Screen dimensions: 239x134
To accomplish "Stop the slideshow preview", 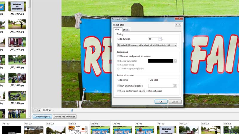I will pyautogui.click(x=39, y=110).
